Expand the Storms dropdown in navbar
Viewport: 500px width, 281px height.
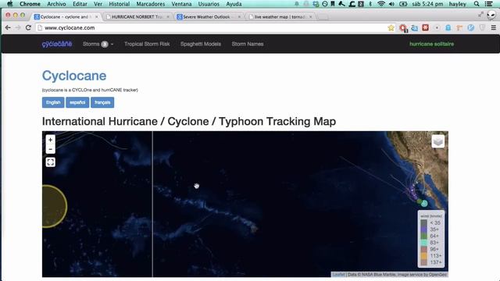pos(98,44)
